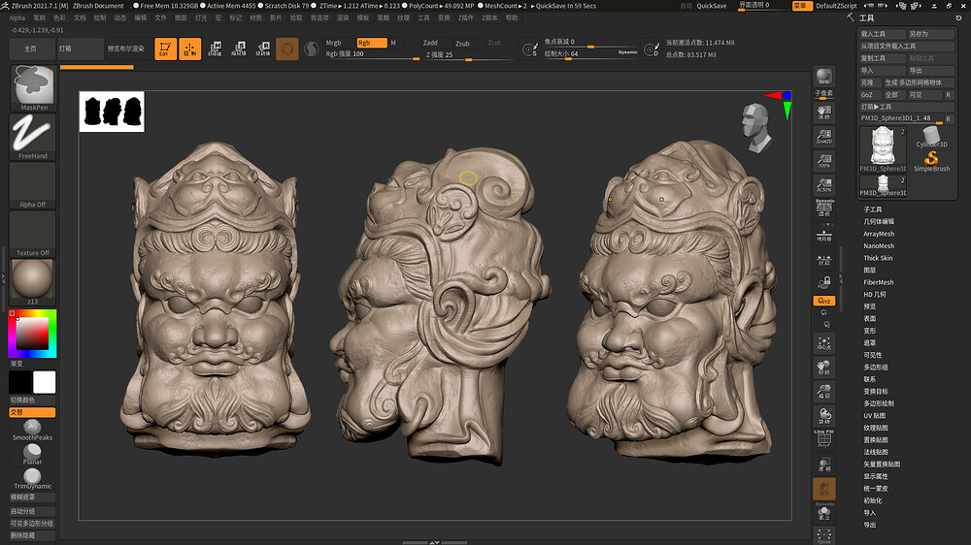The image size is (971, 545).
Task: Enable Zadd sculpt mode
Action: coord(435,43)
